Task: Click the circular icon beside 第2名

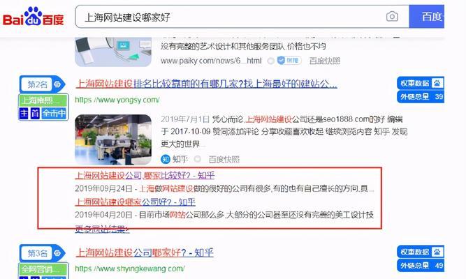Action: pos(58,84)
